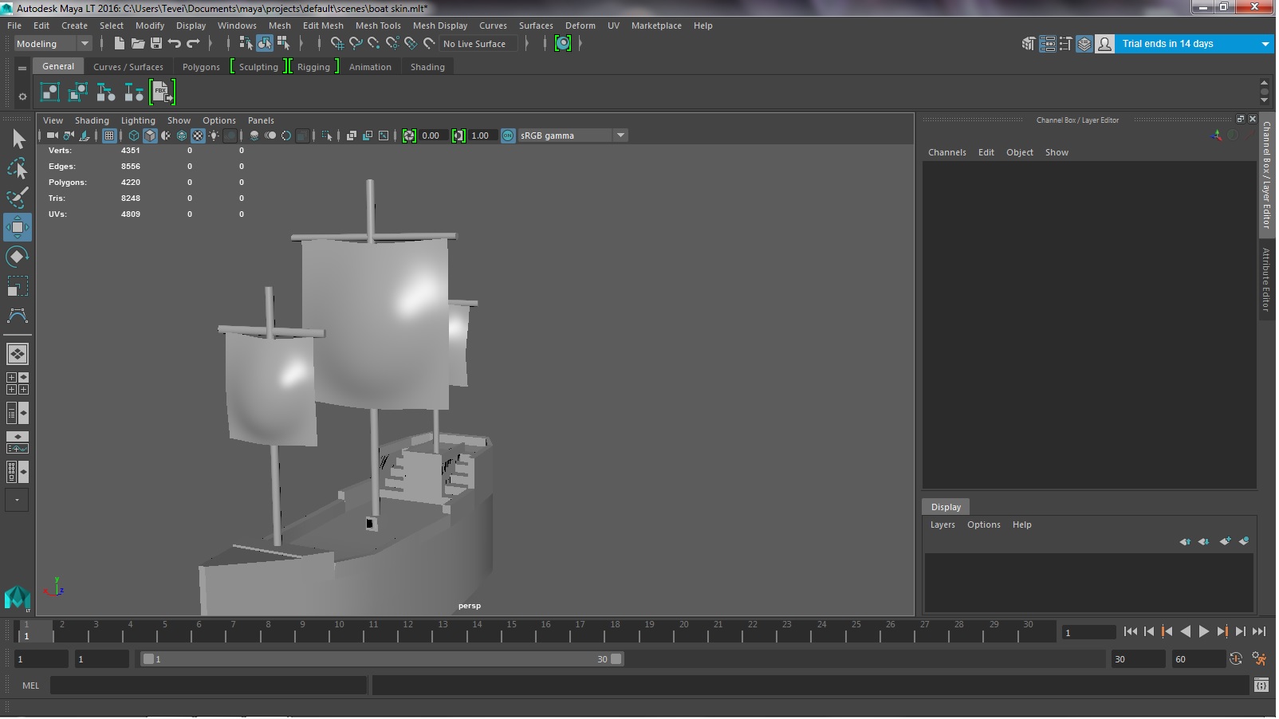Toggle textured display in viewport toolbar
Screen dimensions: 1279x719
point(198,136)
